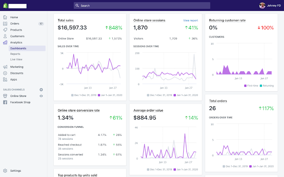Screen dimensions: 284x177
Task: Click the Apps grid icon
Action: point(5,80)
